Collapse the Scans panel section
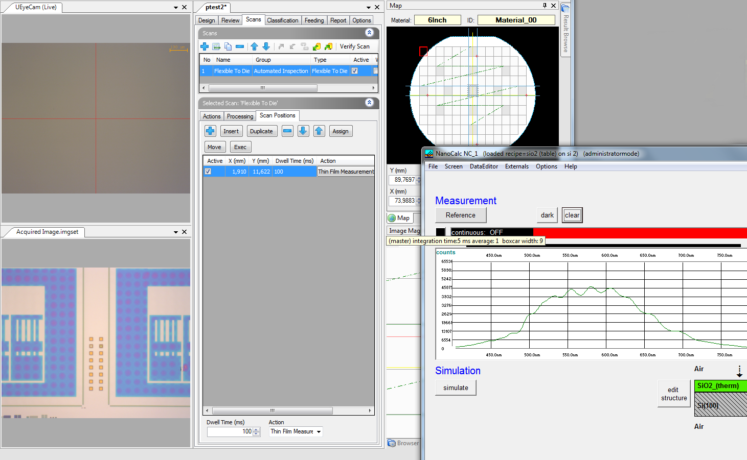Screen dimensions: 747x460 369,33
